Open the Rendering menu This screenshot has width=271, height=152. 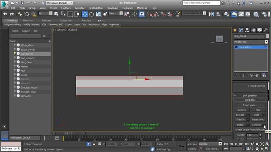113,8
